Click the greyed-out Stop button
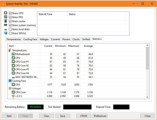Screen dimensions: 157x120 click(x=26, y=116)
